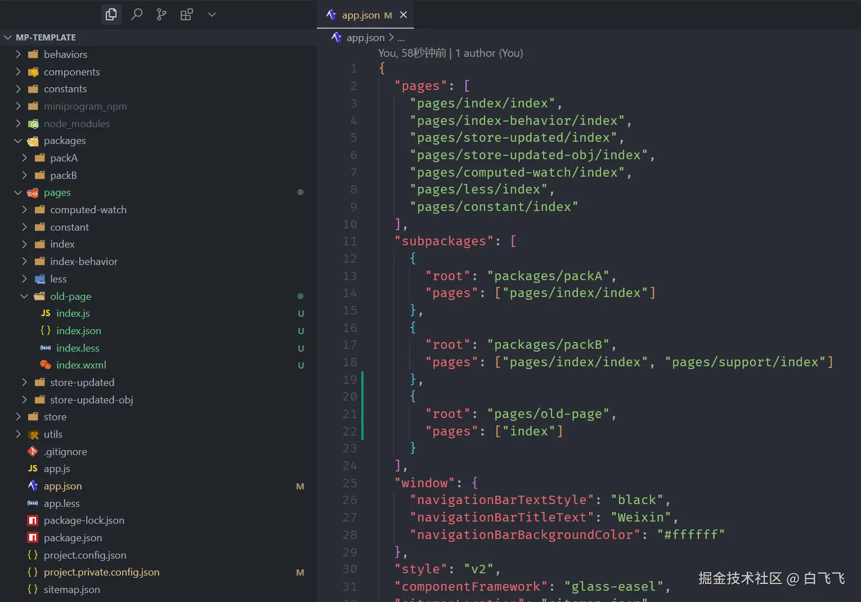Click the JS icon of index.js
Image resolution: width=861 pixels, height=602 pixels.
pyautogui.click(x=46, y=313)
